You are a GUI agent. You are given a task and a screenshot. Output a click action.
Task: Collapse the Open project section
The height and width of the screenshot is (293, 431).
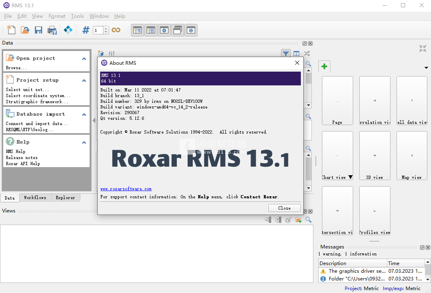click(84, 58)
